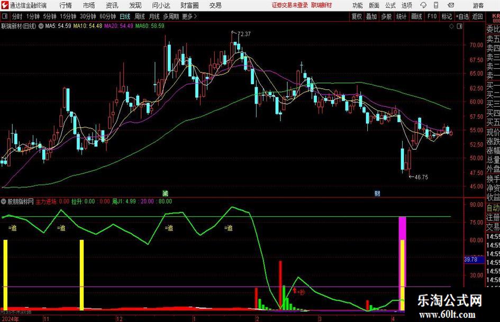The width and height of the screenshot is (500, 322).
Task: Open the 资讯 menu
Action: coord(112,5)
